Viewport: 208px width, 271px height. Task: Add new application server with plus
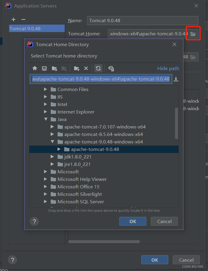13,19
